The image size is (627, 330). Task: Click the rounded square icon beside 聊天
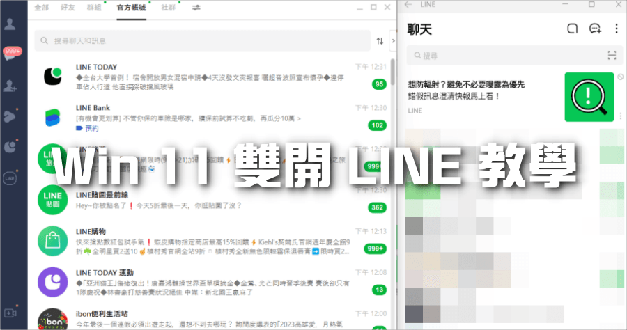[x=573, y=29]
